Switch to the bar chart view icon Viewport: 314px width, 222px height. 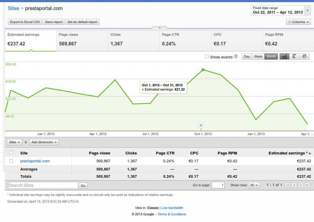click(294, 56)
